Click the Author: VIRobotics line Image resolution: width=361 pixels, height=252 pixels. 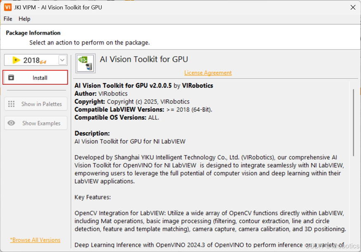[x=101, y=93]
